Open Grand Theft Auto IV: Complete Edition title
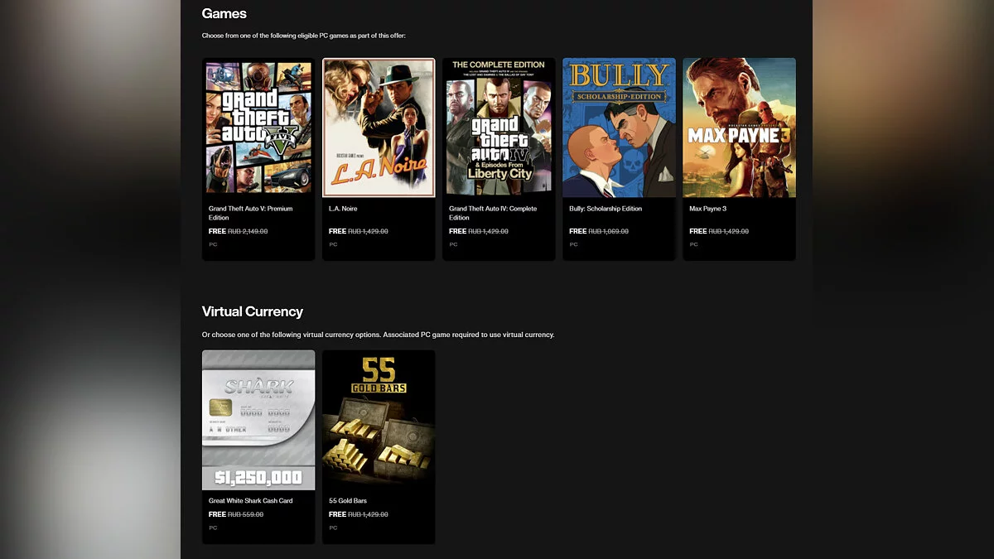Screen dimensions: 994x559 pos(493,213)
